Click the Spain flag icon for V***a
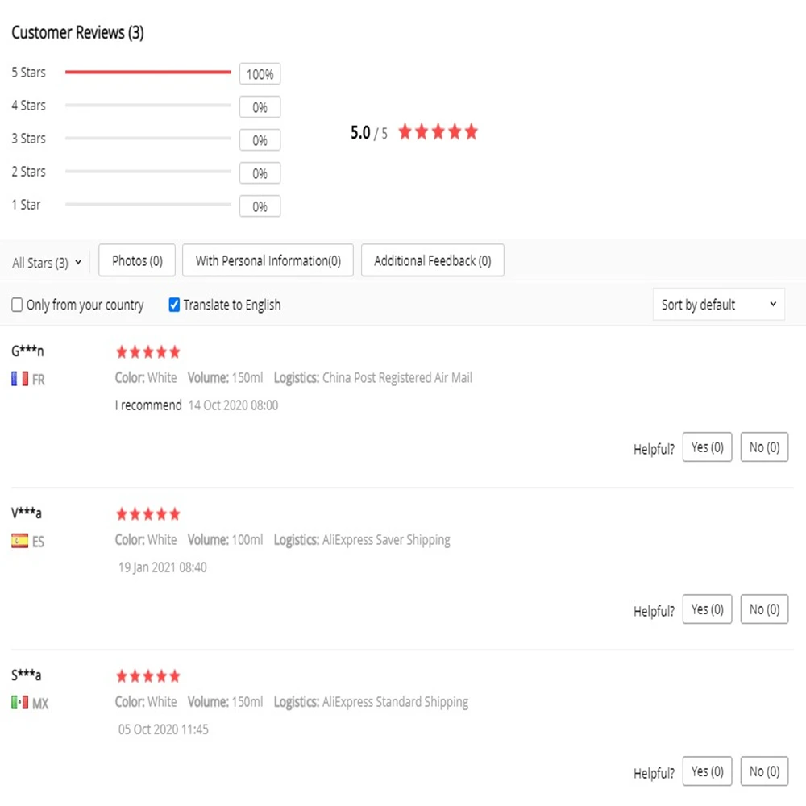The width and height of the screenshot is (806, 806). pyautogui.click(x=19, y=541)
